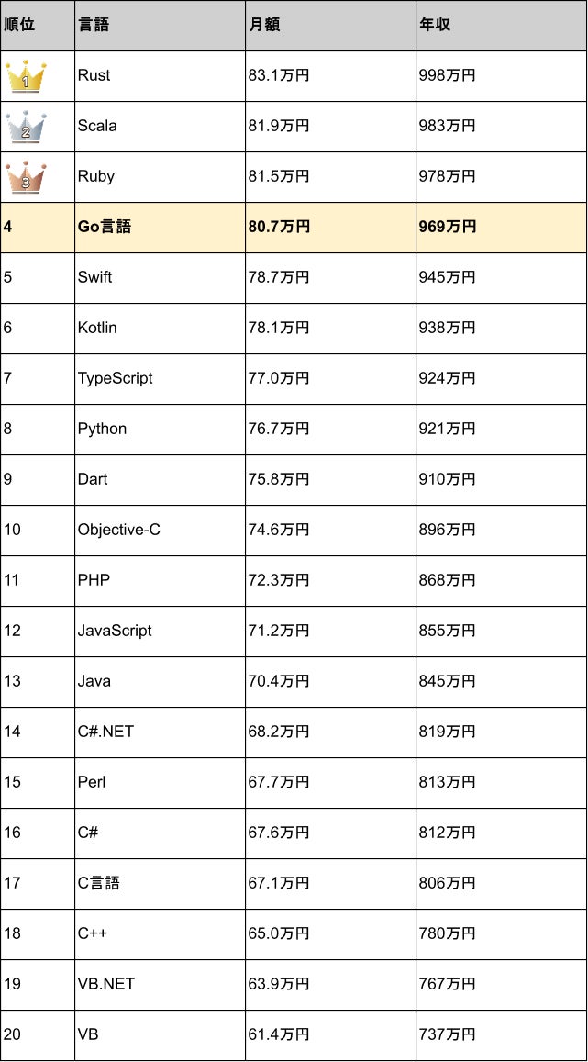Screen dimensions: 588x1062
Task: Click the 年収 column header
Action: click(435, 26)
